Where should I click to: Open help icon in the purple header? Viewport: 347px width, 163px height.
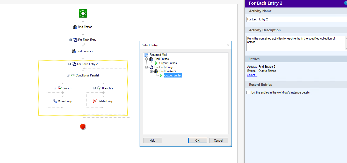point(345,3)
